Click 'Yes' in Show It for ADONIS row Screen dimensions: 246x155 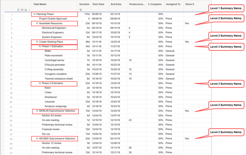[x=187, y=138]
